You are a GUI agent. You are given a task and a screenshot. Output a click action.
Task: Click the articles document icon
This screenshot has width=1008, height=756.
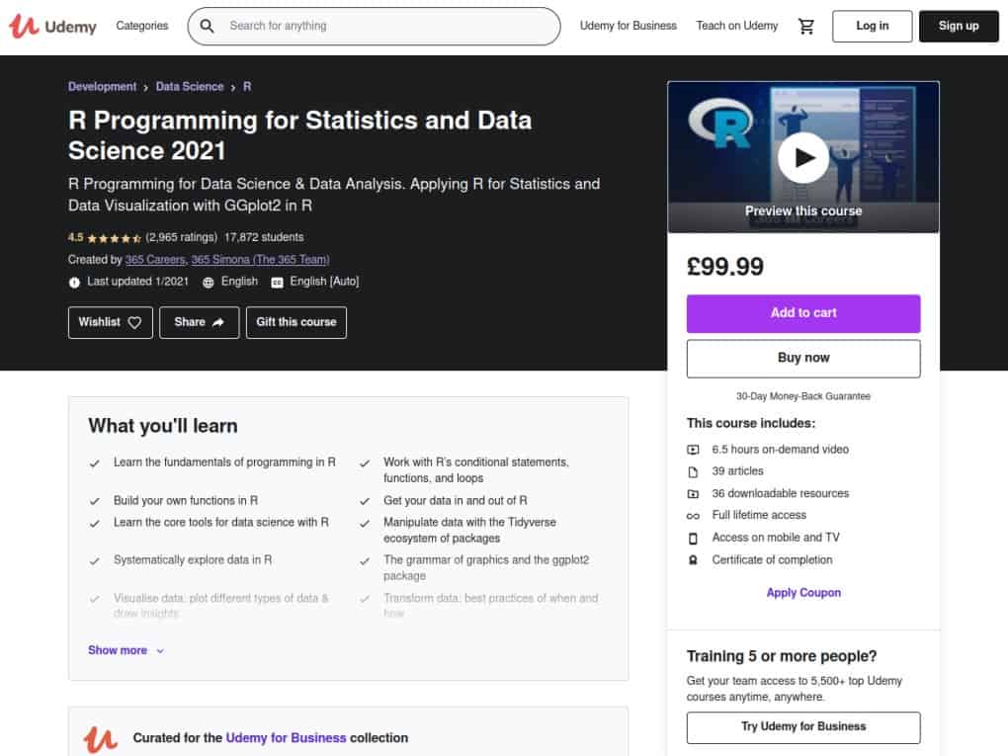(693, 471)
